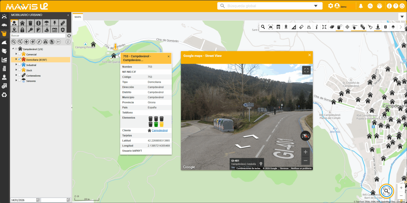Expand the Contenedores tree node

click(x=16, y=75)
